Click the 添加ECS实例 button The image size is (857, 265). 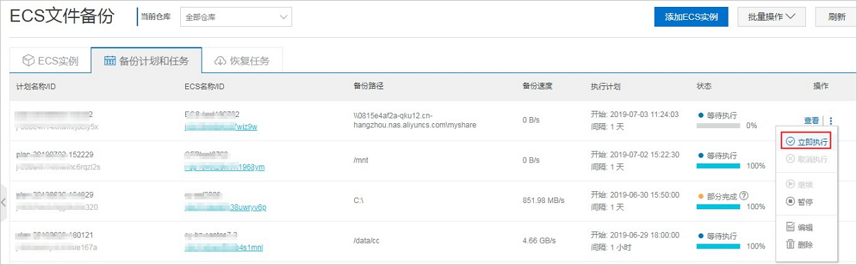click(x=691, y=17)
